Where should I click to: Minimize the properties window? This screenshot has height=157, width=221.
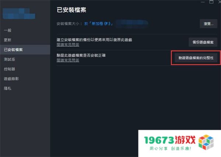click(203, 2)
